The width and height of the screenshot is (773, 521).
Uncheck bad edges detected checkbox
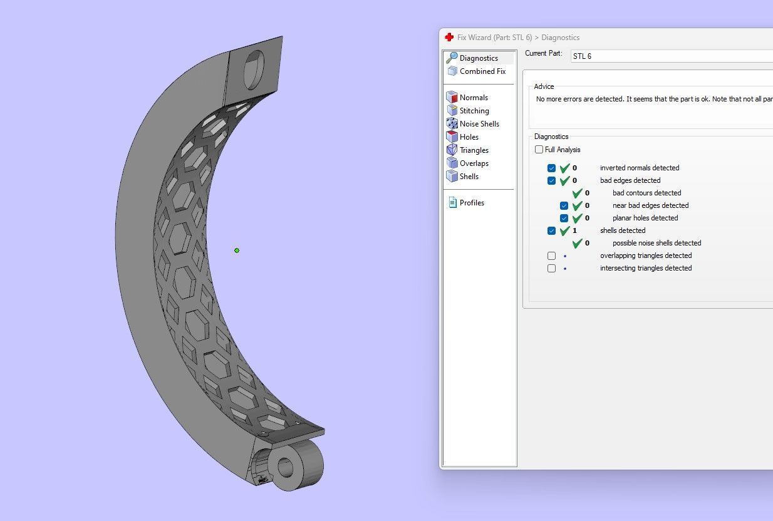(551, 180)
